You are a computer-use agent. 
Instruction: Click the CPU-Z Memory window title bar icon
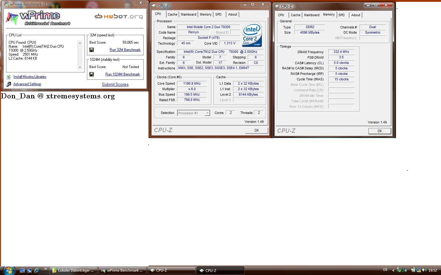[x=277, y=6]
